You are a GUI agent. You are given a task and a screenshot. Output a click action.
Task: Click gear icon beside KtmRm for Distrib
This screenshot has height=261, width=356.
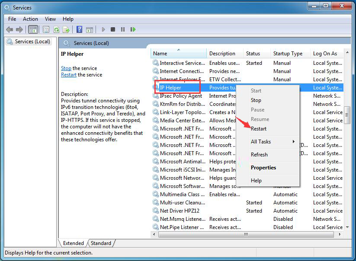coord(156,104)
